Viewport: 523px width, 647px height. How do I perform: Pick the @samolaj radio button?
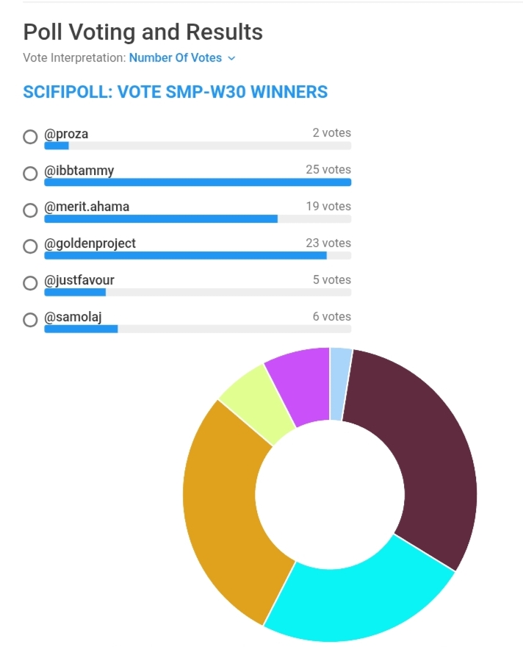30,320
